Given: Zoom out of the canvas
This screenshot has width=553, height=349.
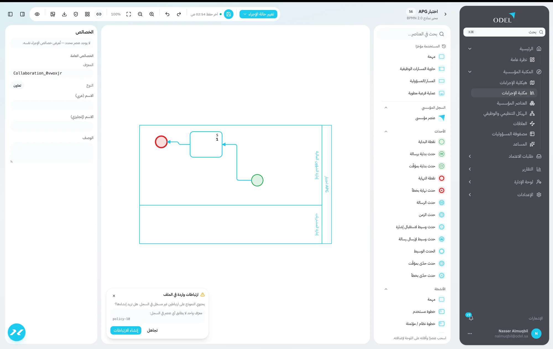Looking at the screenshot, I should 140,14.
